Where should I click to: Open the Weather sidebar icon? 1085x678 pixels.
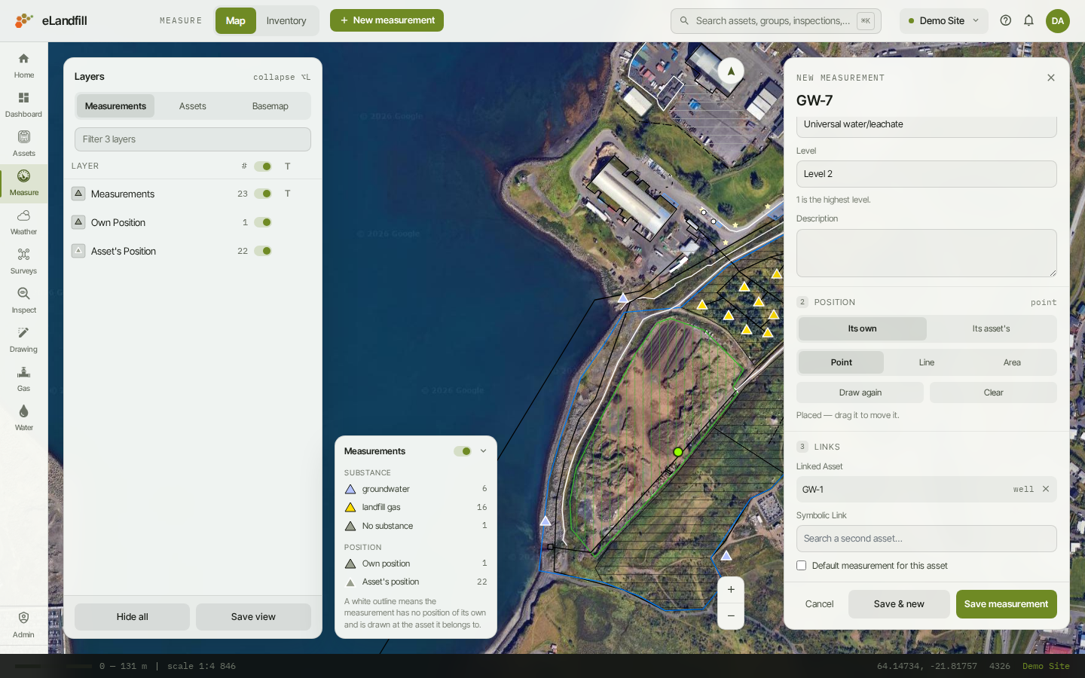(23, 222)
